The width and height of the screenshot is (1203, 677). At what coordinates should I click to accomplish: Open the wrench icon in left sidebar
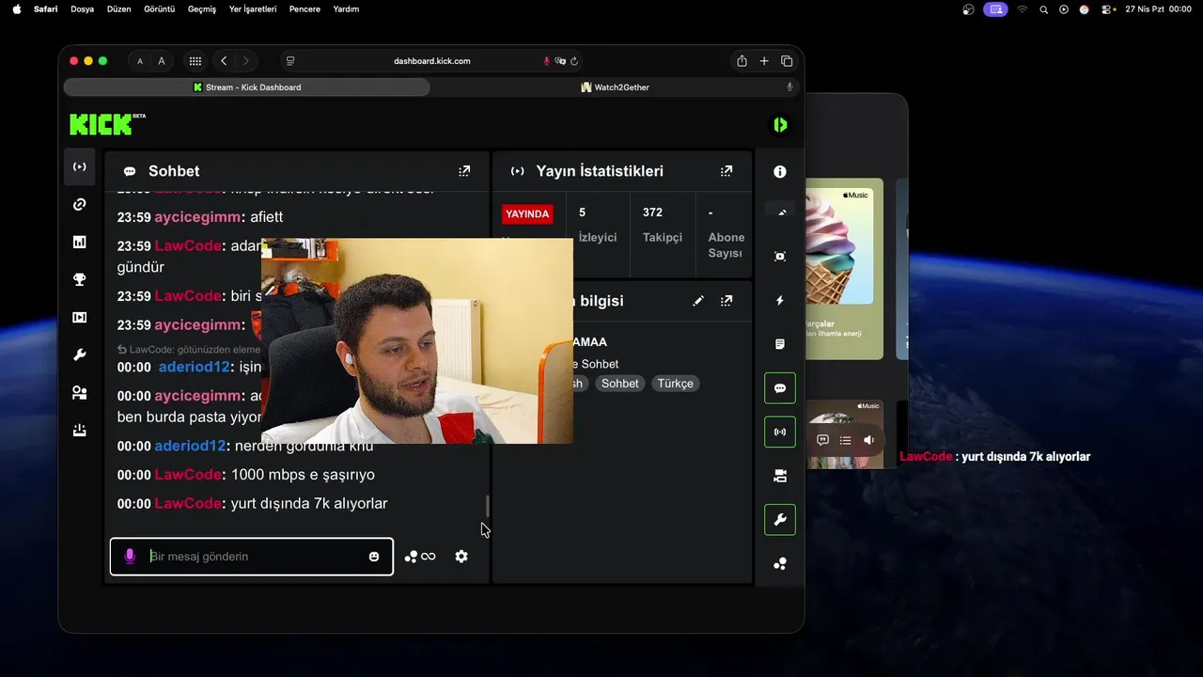click(80, 354)
